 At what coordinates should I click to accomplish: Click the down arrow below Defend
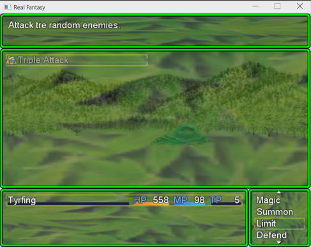coord(279,243)
